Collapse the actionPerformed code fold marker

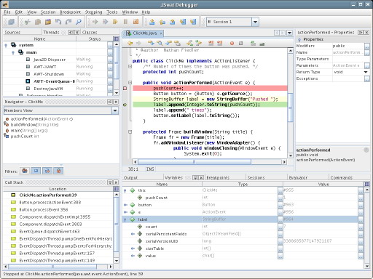tap(130, 83)
